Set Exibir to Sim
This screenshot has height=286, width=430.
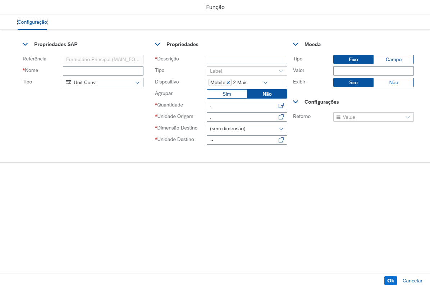(x=353, y=82)
